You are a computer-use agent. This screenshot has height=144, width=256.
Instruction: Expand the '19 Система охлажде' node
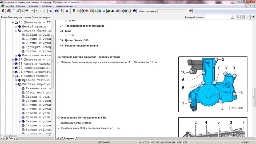pos(13,64)
